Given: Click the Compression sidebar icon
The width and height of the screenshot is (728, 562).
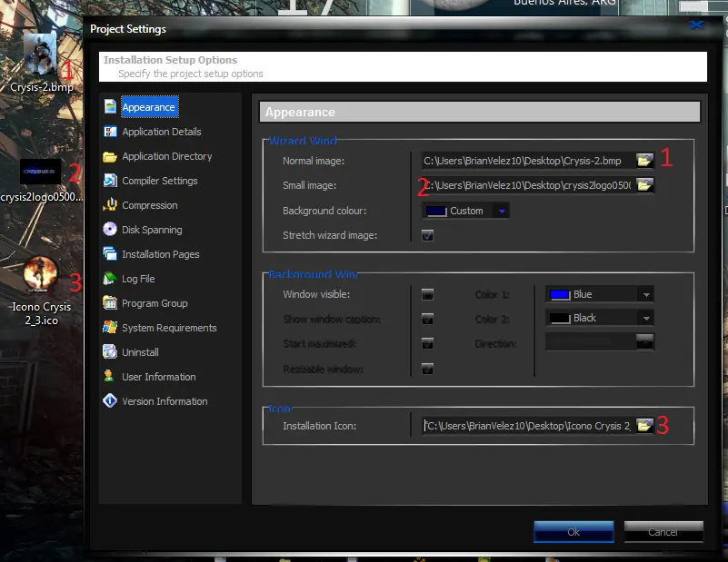Looking at the screenshot, I should (110, 205).
